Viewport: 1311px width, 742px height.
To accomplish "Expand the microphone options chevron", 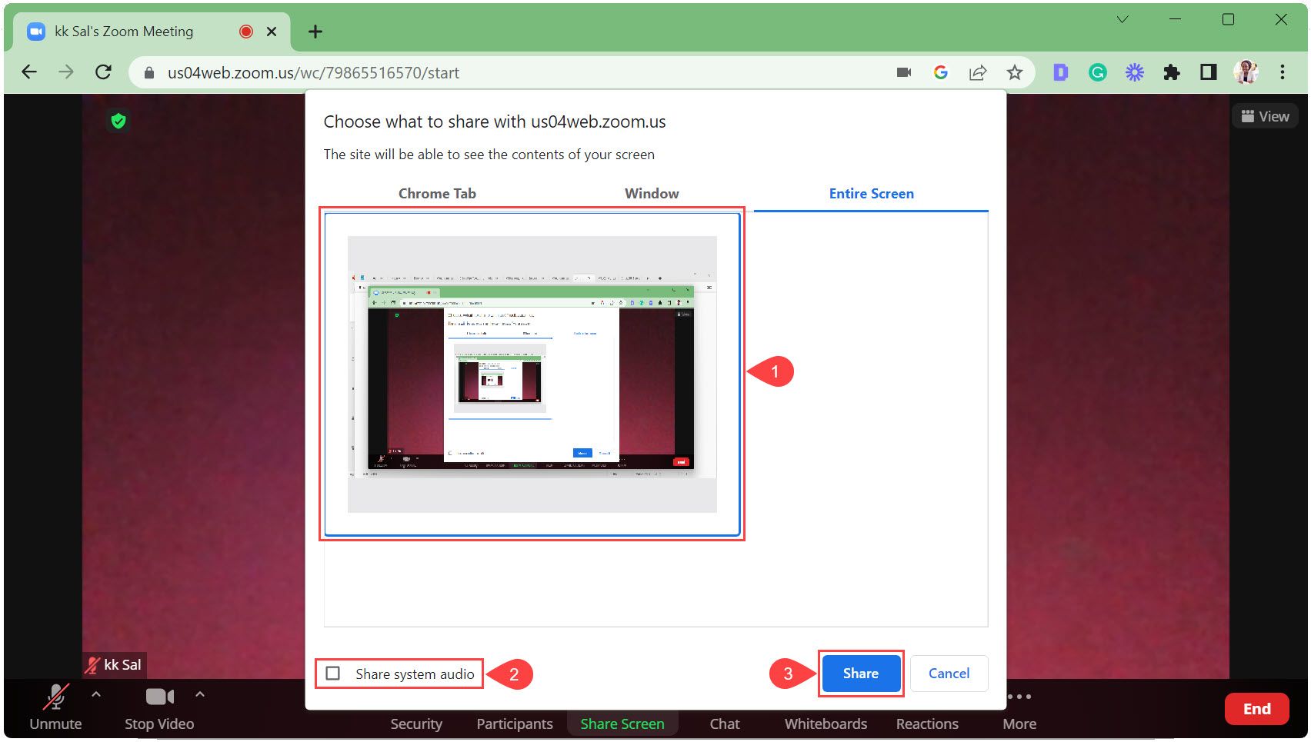I will [96, 694].
